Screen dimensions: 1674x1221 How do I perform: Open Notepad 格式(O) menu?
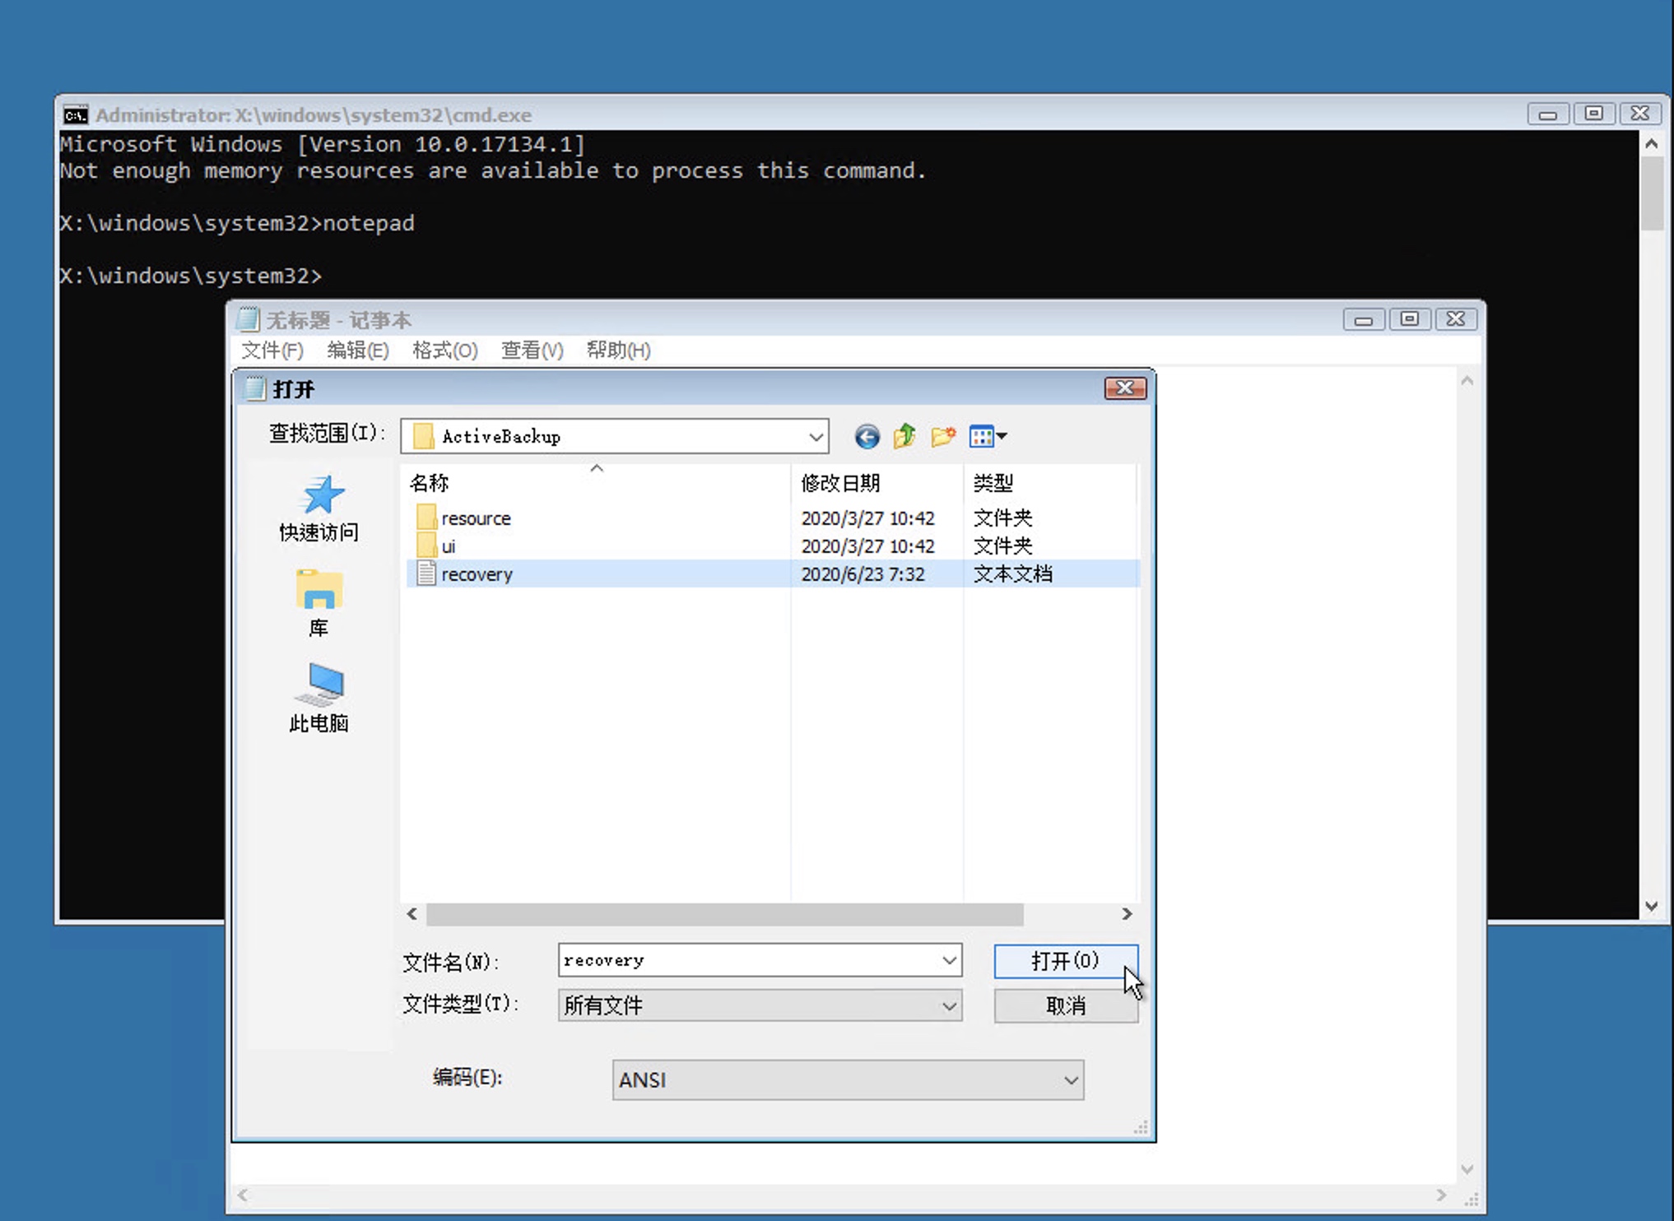tap(444, 351)
